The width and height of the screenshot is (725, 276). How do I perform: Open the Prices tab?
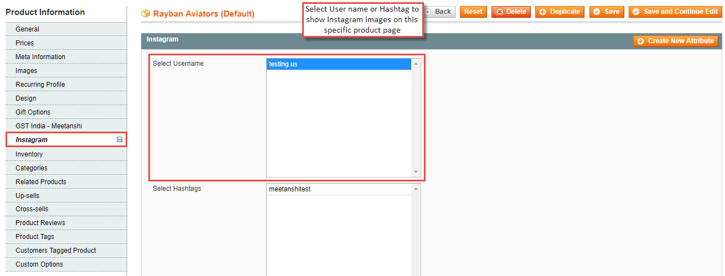(66, 43)
